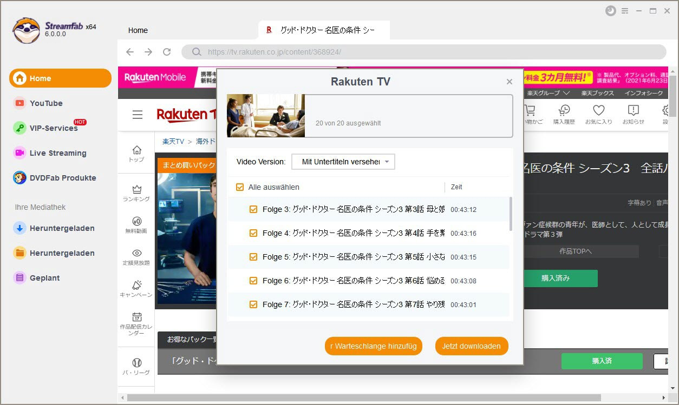This screenshot has width=679, height=405.
Task: Click the purple Geplant list icon
Action: click(x=19, y=278)
